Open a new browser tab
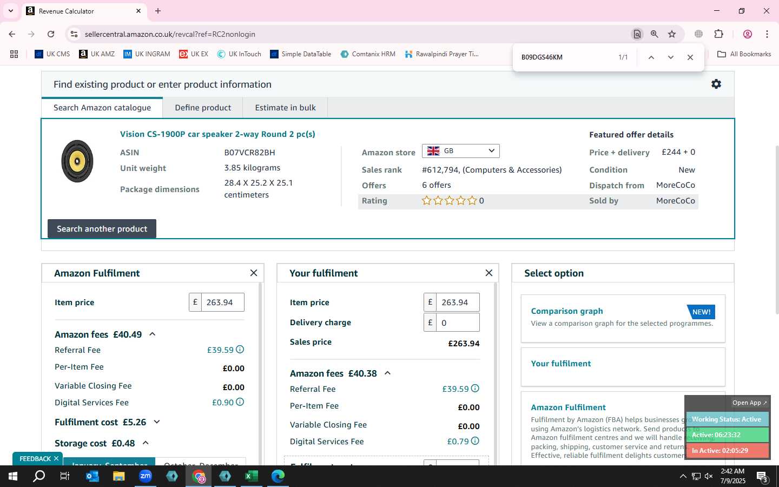The height and width of the screenshot is (487, 779). [158, 11]
